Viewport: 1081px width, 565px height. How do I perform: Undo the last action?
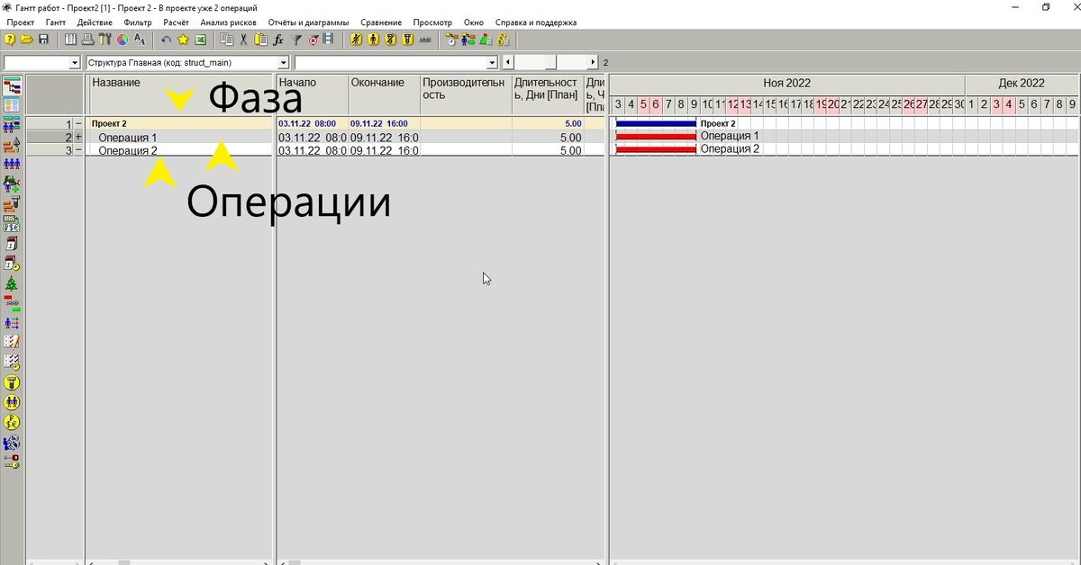pyautogui.click(x=166, y=40)
